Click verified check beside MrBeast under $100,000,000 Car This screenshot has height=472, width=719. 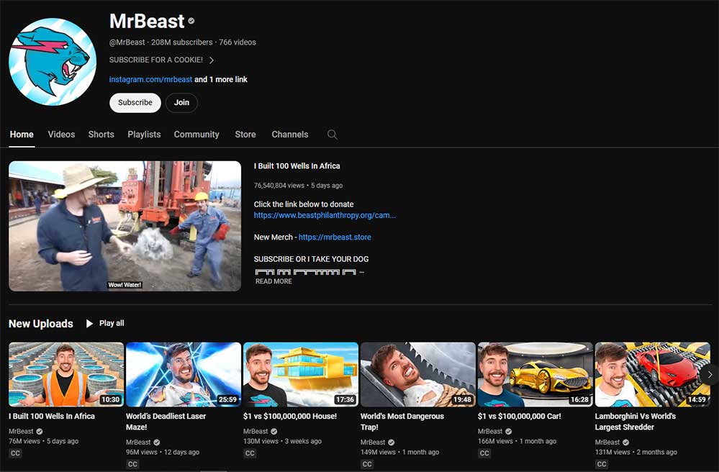(x=509, y=431)
